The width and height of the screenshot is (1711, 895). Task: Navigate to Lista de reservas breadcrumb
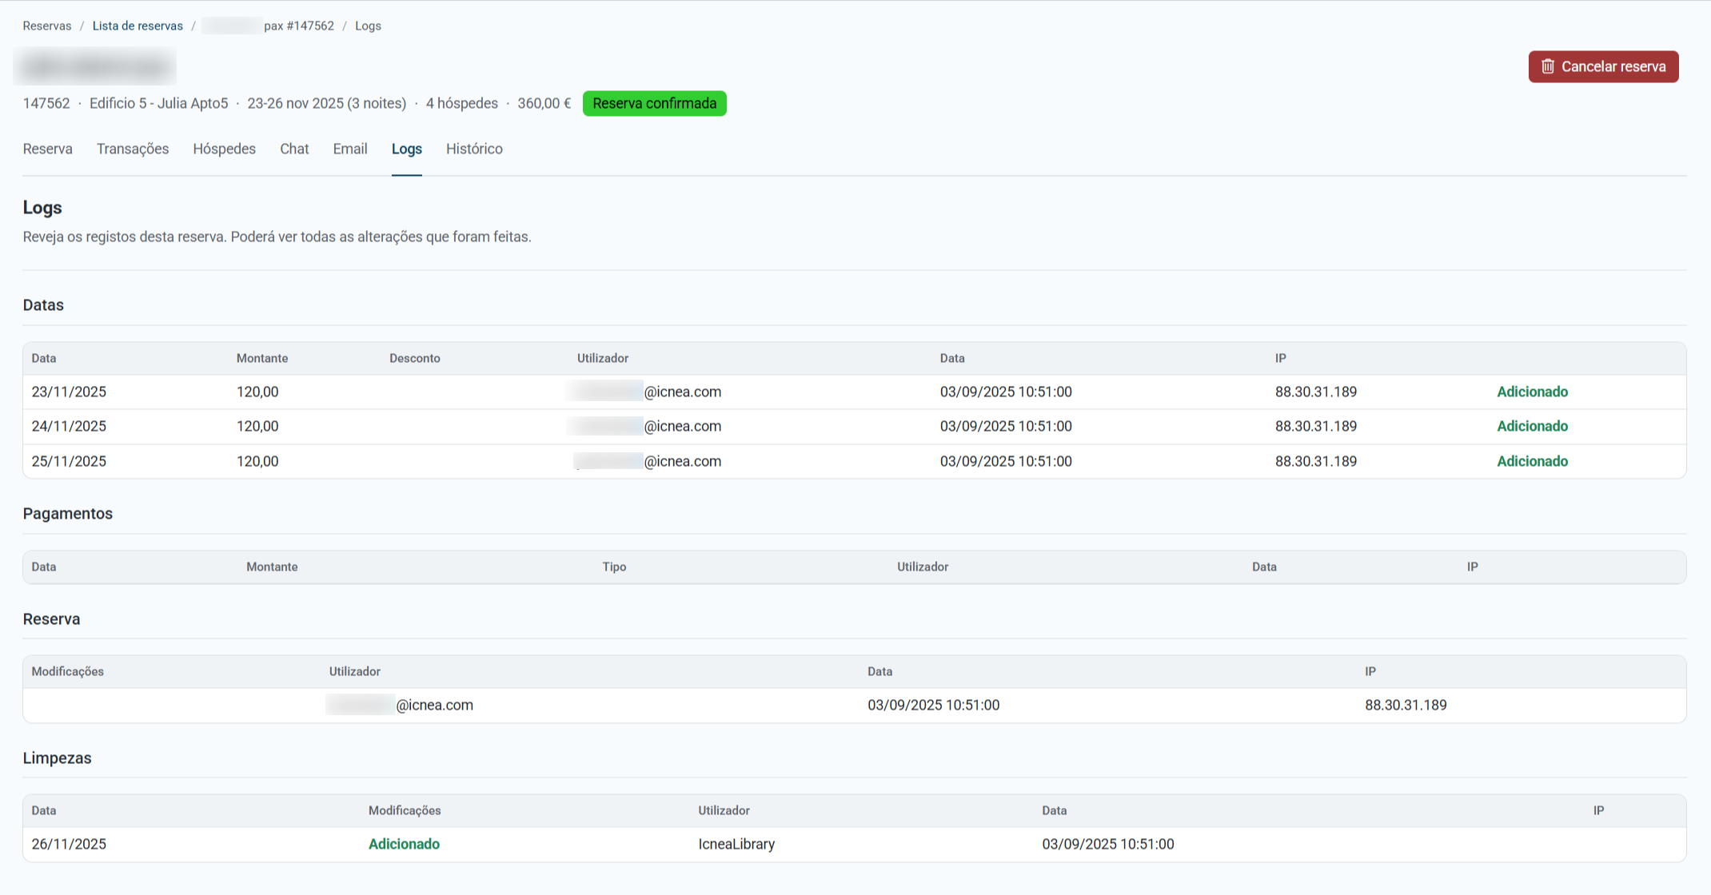[x=138, y=26]
